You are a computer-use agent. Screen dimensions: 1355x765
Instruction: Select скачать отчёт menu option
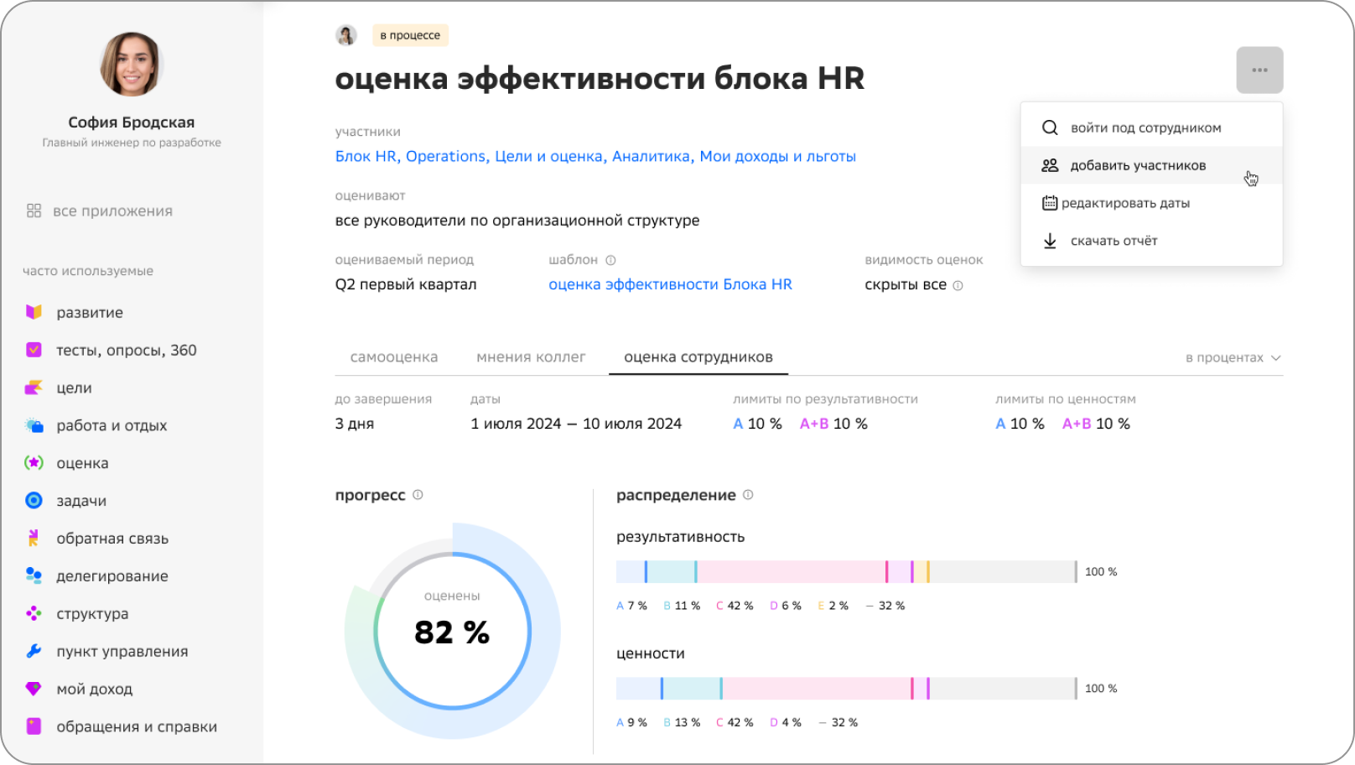tap(1114, 242)
